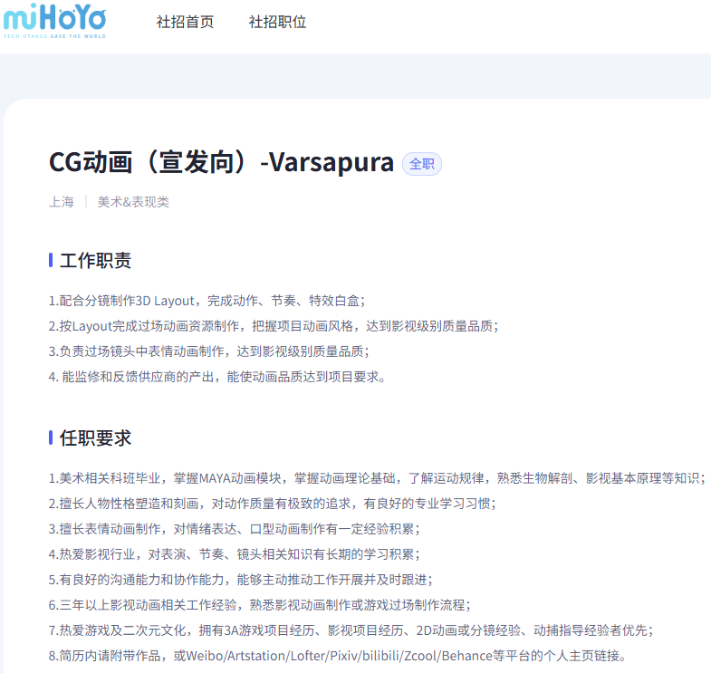Screen dimensions: 711x673
Task: Click the 上海 location label
Action: coord(62,202)
